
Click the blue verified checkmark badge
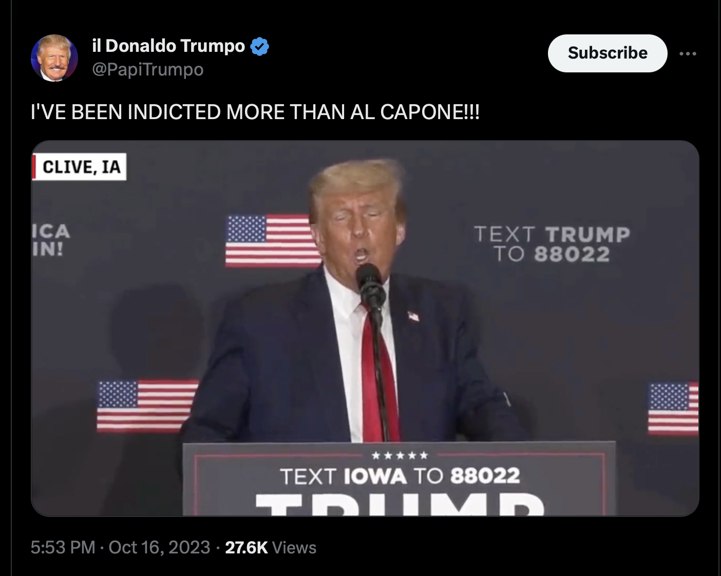point(259,47)
